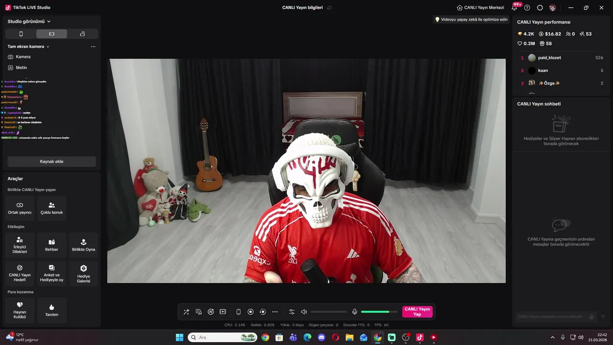Open more options in bottom toolbar
The width and height of the screenshot is (613, 345).
tap(275, 312)
